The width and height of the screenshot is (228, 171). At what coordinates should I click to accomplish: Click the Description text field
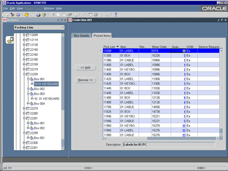click(168, 144)
